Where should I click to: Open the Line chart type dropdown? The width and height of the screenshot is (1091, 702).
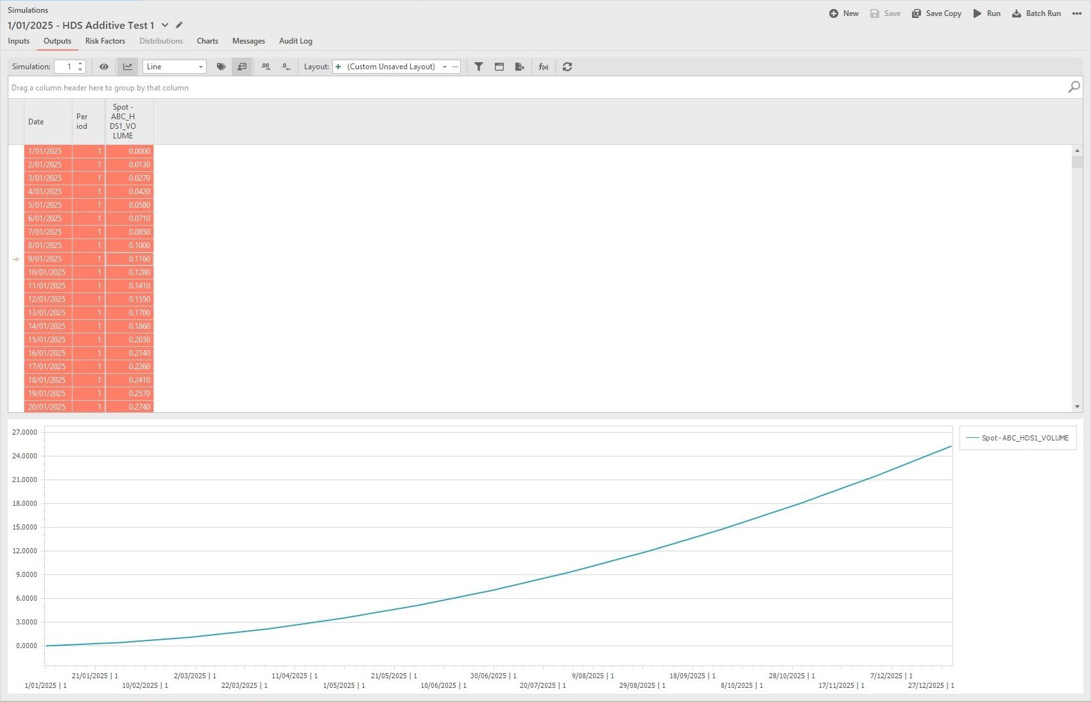[x=200, y=67]
